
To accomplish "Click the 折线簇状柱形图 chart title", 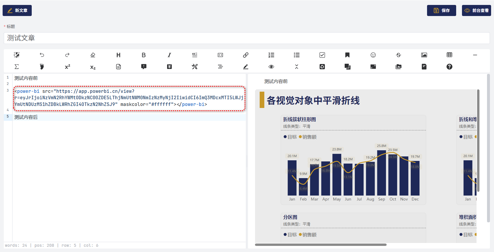I will pyautogui.click(x=300, y=119).
